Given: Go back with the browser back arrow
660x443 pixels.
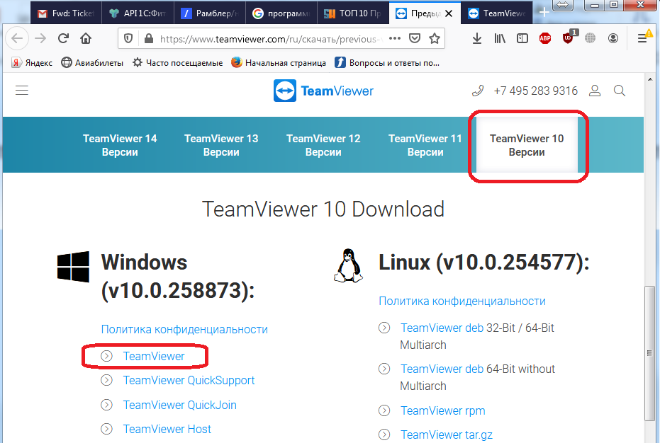Looking at the screenshot, I should pos(17,39).
